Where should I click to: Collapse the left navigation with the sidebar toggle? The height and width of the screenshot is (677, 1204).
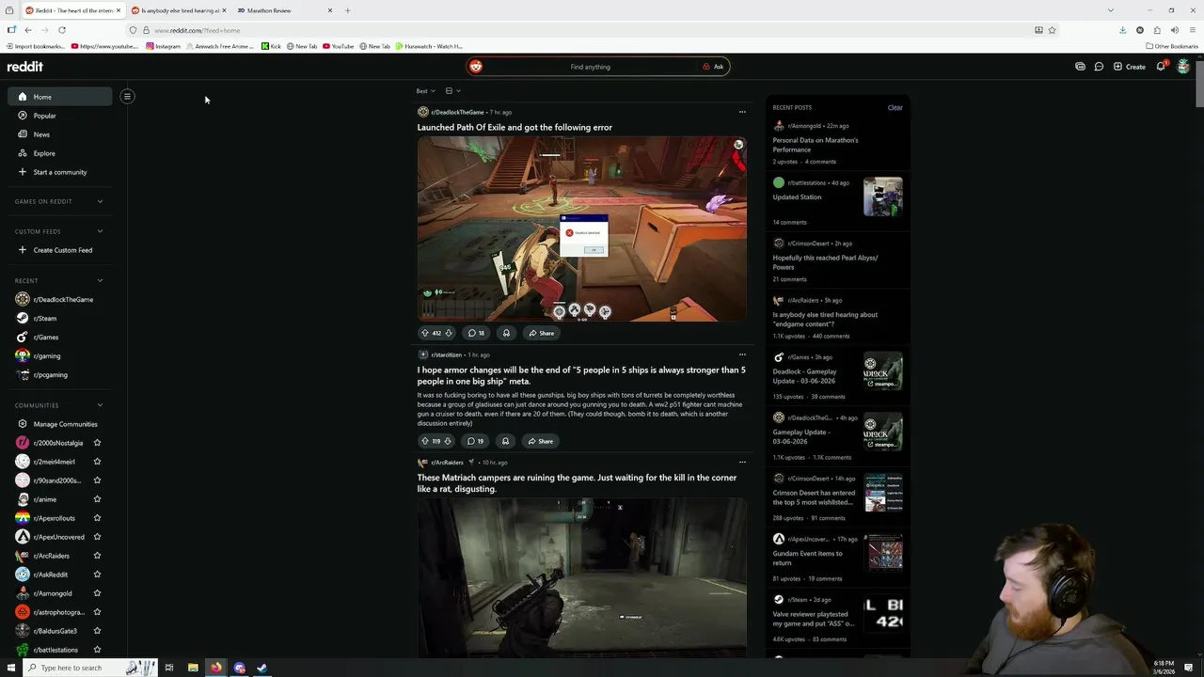pos(127,96)
